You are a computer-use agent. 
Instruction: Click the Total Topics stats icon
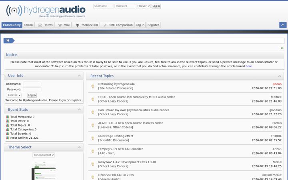coord(8,125)
